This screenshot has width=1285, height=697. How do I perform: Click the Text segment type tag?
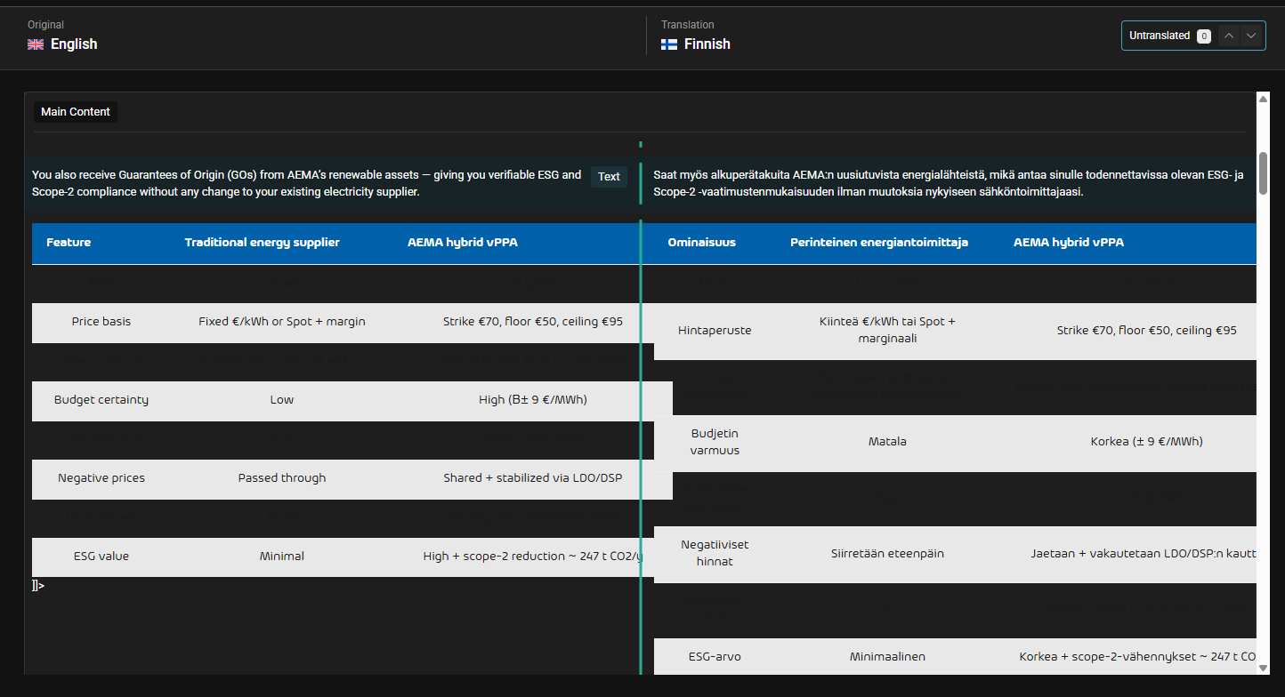[609, 177]
